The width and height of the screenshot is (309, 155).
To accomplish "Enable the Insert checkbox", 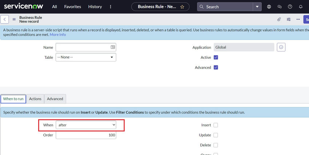I will (x=216, y=125).
